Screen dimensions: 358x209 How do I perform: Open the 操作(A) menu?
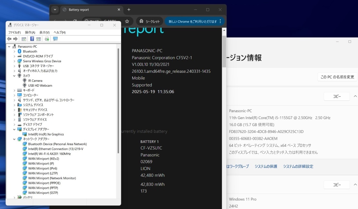click(30, 32)
